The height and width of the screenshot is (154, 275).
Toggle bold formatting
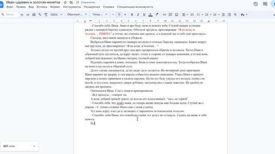click(132, 15)
